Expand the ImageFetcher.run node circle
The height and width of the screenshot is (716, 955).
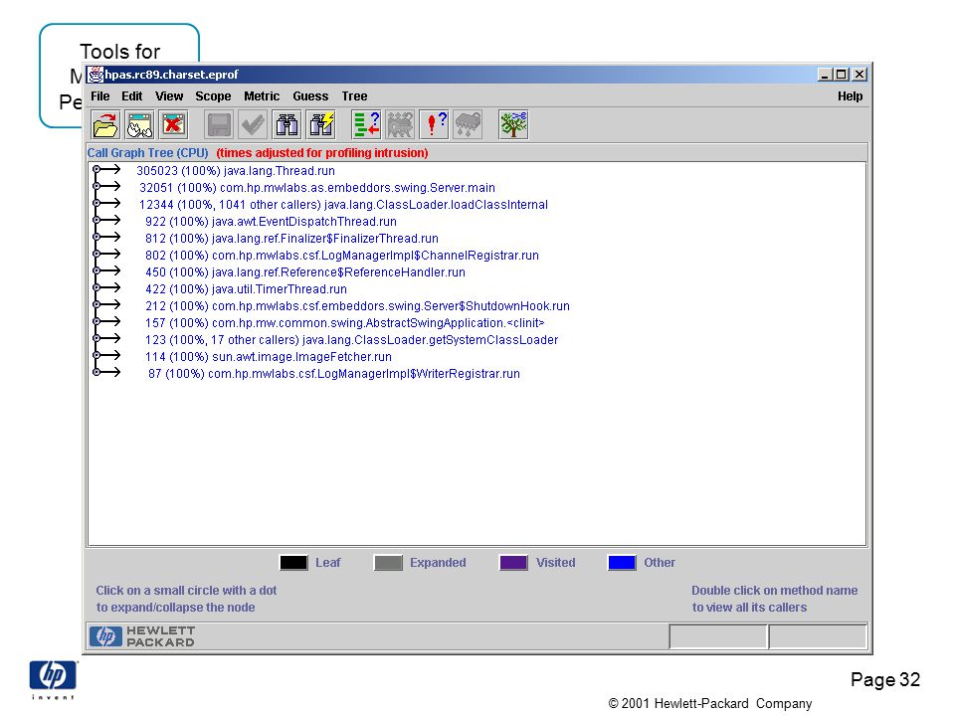(96, 356)
